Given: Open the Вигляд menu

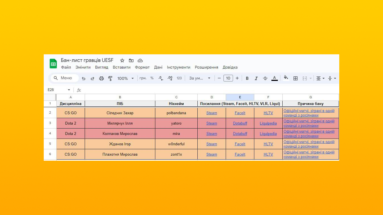Looking at the screenshot, I should click(101, 67).
